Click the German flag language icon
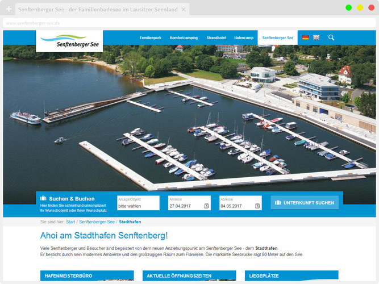This screenshot has width=379, height=284. pyautogui.click(x=305, y=37)
